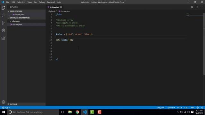Screen dimensions: 205x115
Task: Open Google Chrome from taskbar
Action: click(x=77, y=112)
